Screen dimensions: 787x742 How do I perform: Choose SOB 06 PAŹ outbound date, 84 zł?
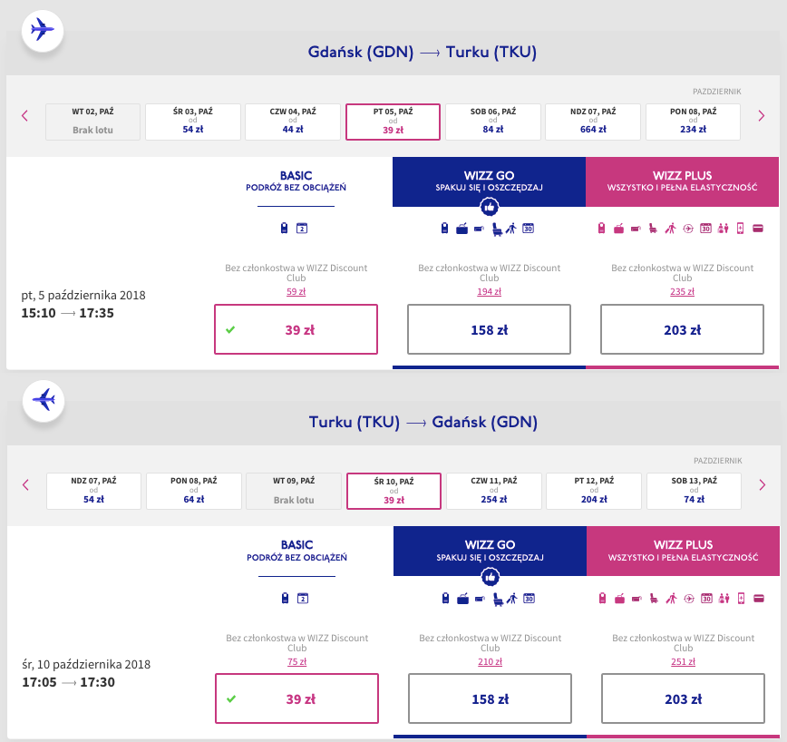[493, 122]
